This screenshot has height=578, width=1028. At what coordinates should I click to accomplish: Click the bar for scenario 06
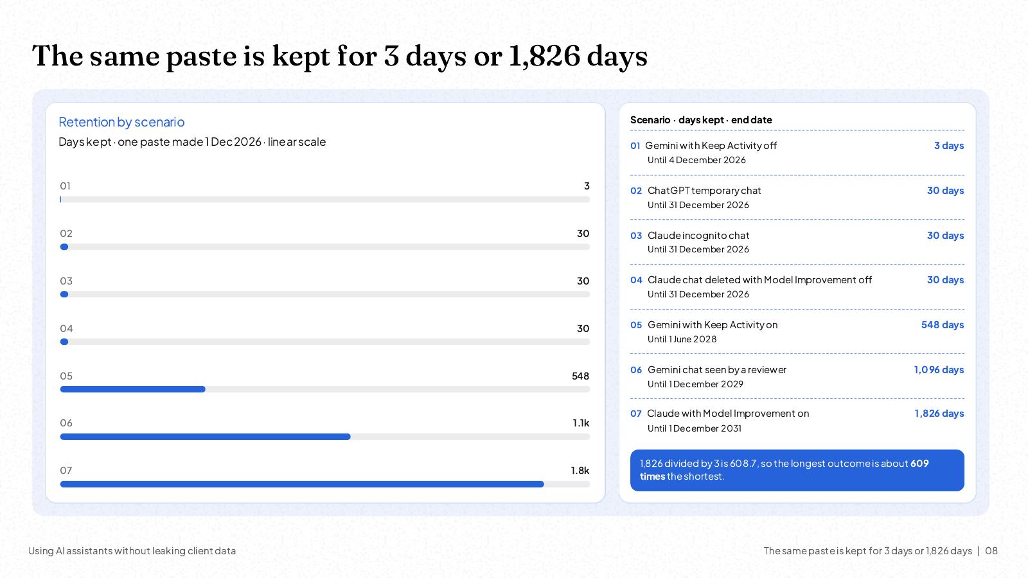[206, 437]
